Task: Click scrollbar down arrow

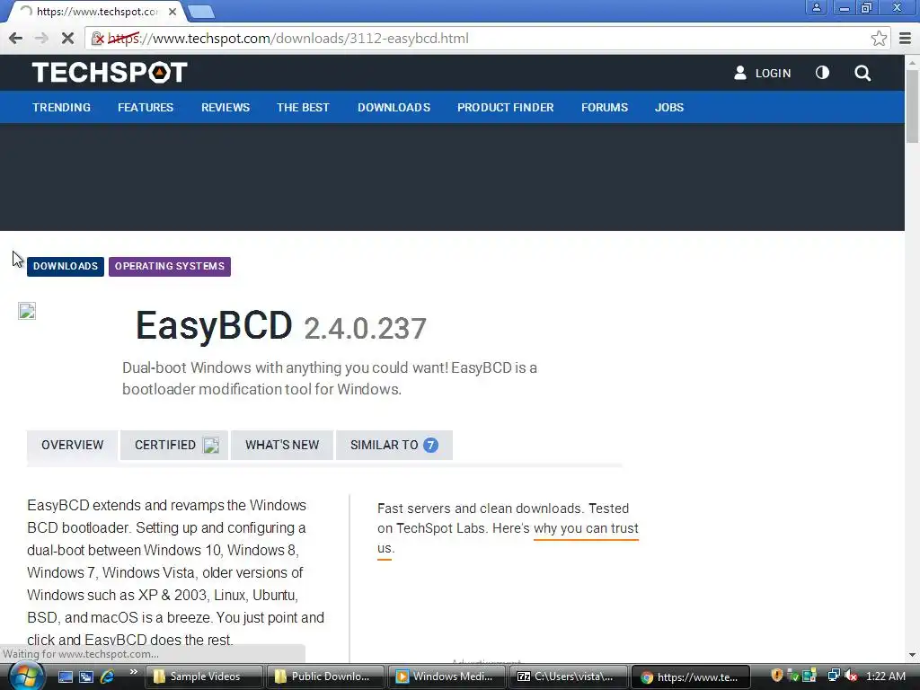Action: pos(912,655)
